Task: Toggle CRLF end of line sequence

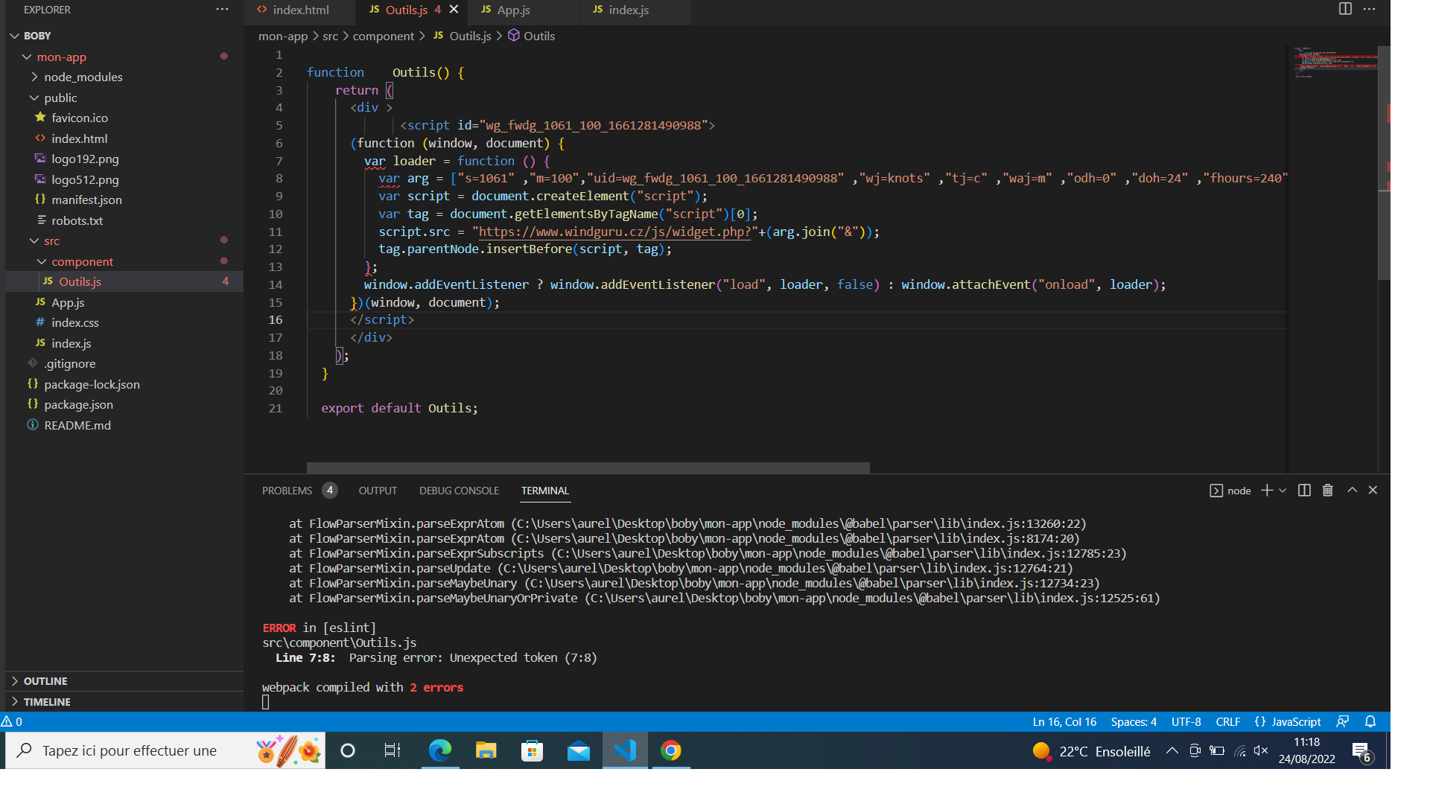Action: pyautogui.click(x=1227, y=721)
